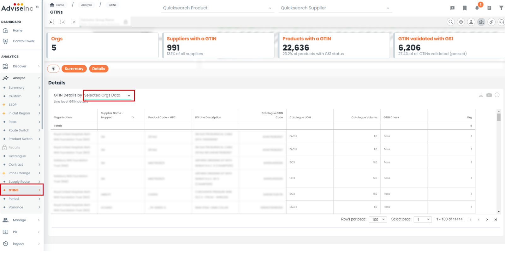
Task: Go to the first table page
Action: (470, 220)
